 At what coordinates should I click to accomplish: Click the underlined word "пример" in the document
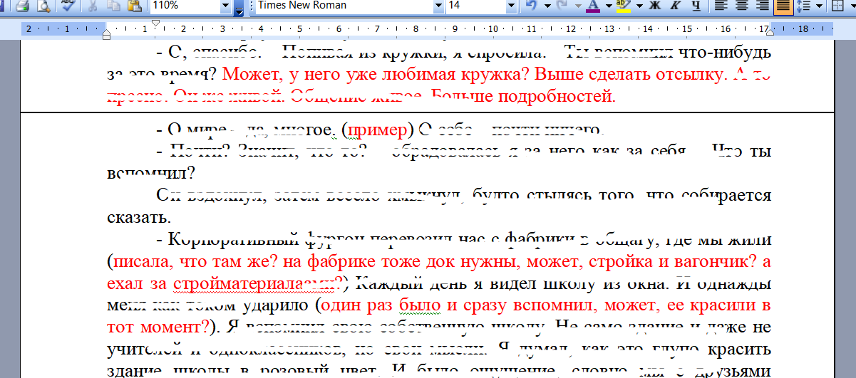pos(378,130)
